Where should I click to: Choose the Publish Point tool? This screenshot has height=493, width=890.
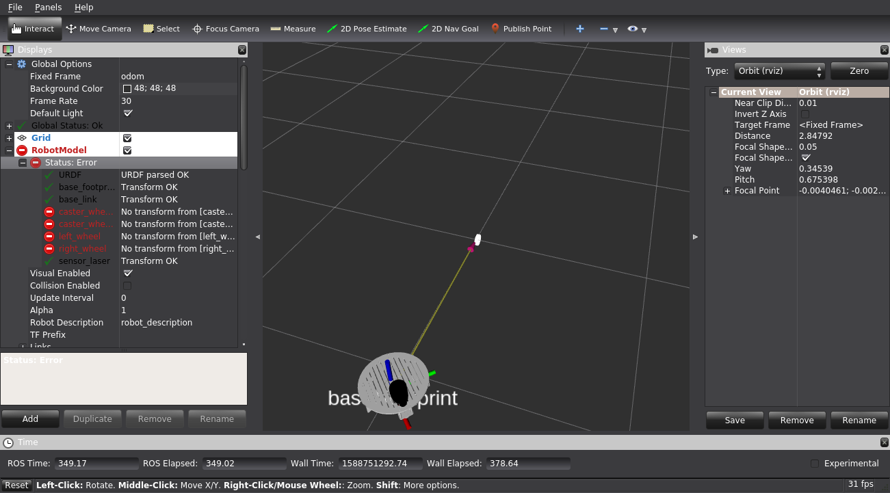pos(522,29)
